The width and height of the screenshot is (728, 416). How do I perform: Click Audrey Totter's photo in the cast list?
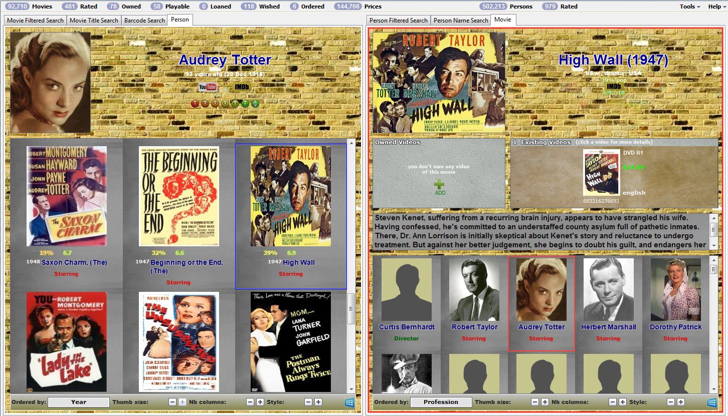click(541, 289)
